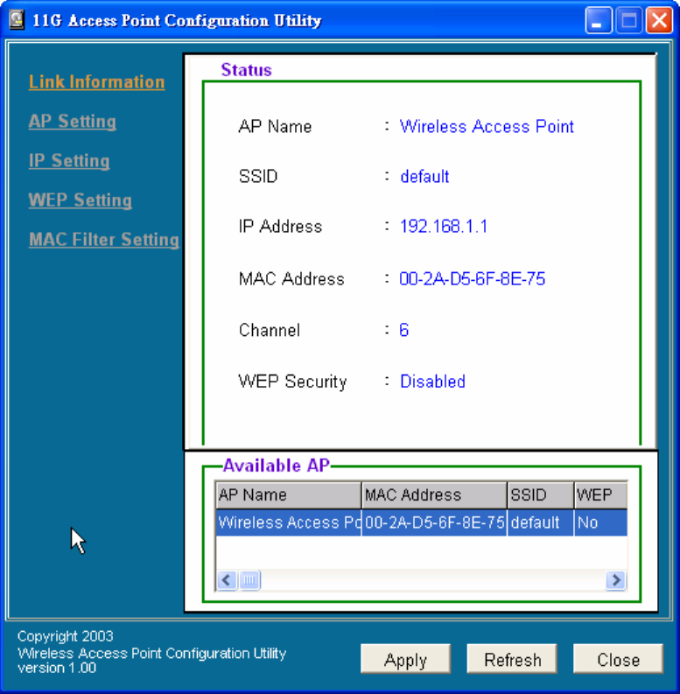Click the WEP Security value Disabled

pos(432,382)
